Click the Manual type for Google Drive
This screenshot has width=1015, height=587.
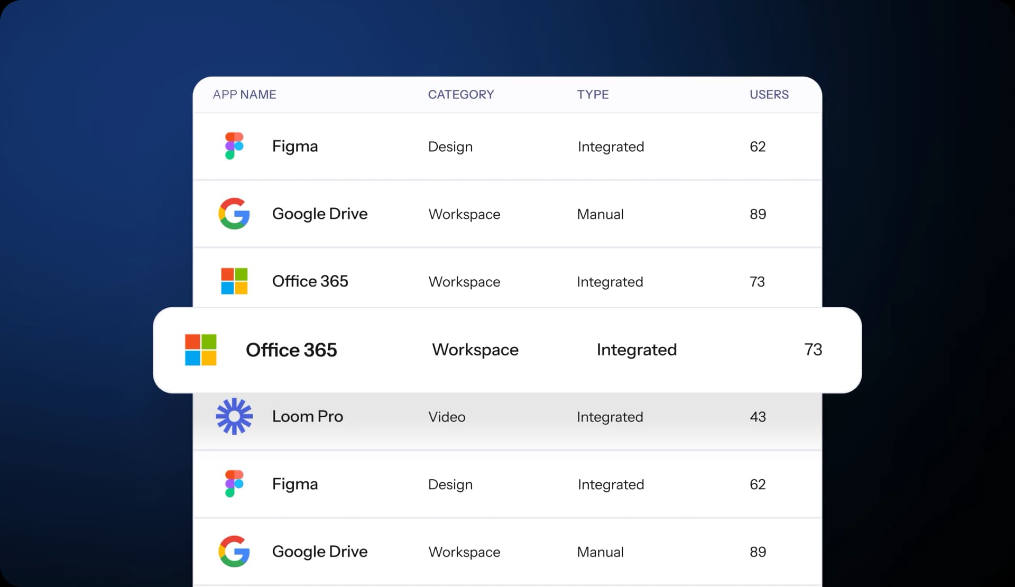[600, 214]
